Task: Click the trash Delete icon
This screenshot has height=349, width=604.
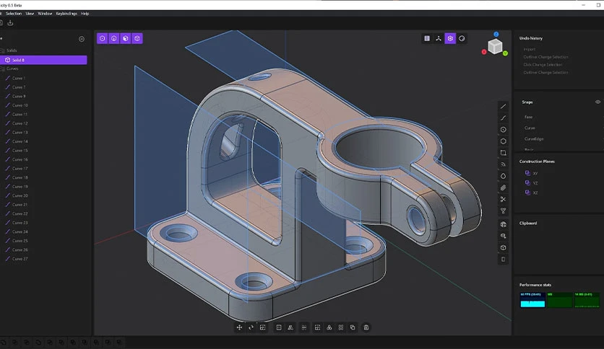Action: [366, 327]
